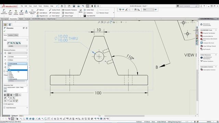Click the Search Commands box
The height and width of the screenshot is (123, 219).
click(x=188, y=6)
